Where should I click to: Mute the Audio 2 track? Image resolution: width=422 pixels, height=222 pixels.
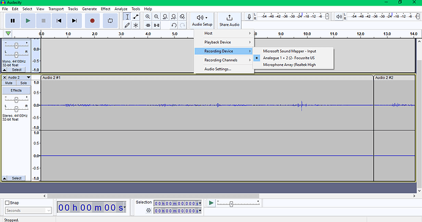(x=9, y=83)
